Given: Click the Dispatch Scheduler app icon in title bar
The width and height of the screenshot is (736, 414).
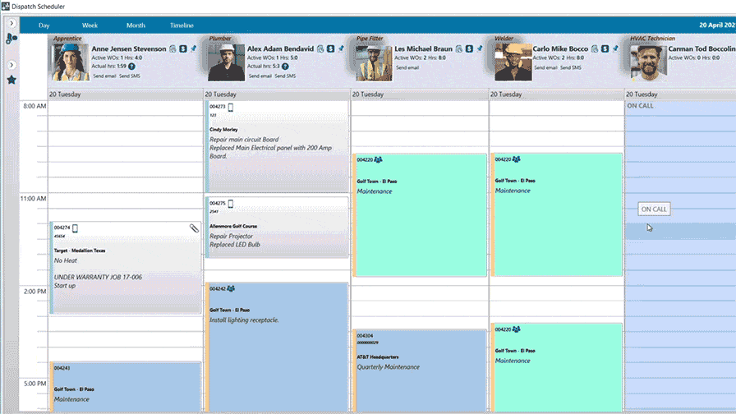Looking at the screenshot, I should 5,6.
